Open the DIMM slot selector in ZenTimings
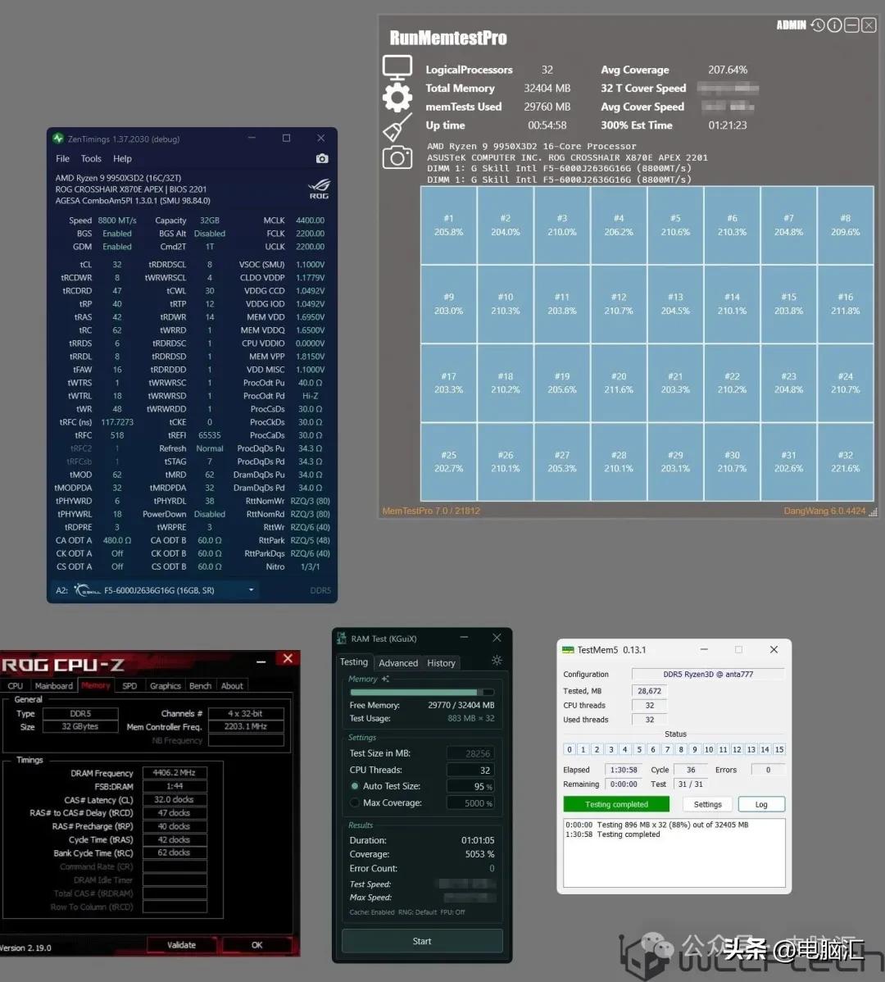885x982 pixels. pyautogui.click(x=251, y=589)
